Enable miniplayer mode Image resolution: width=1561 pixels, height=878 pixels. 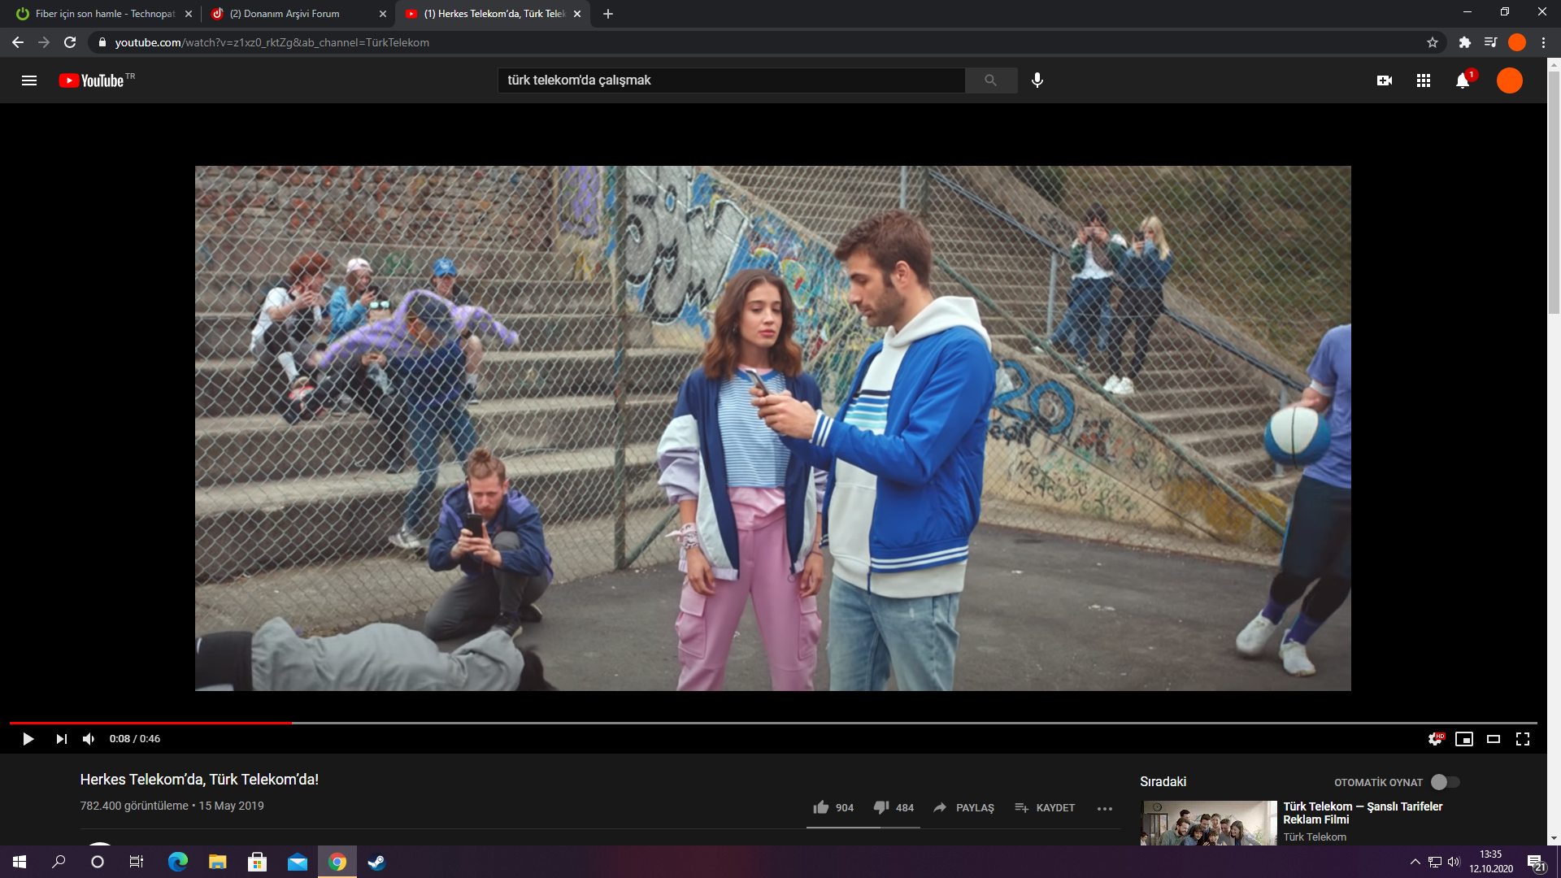(x=1464, y=739)
